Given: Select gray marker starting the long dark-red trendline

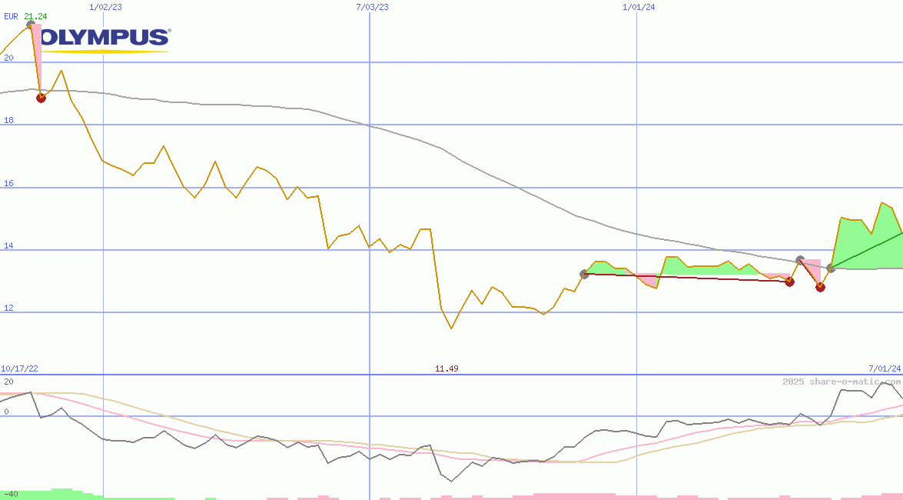Looking at the screenshot, I should (584, 274).
